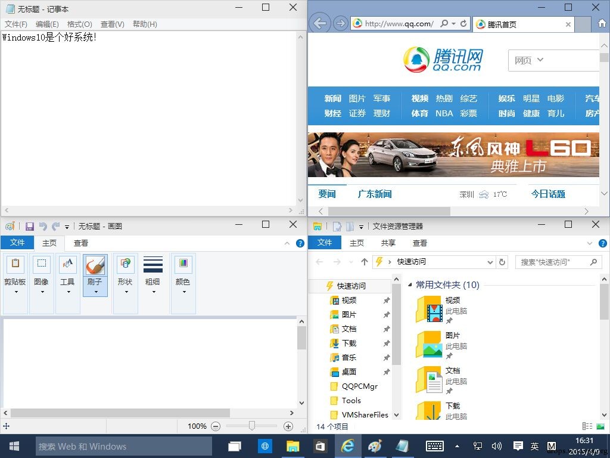
Task: Toggle the 英 input language indicator
Action: point(534,446)
